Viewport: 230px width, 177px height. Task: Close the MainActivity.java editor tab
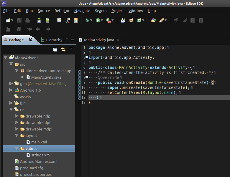point(118,40)
